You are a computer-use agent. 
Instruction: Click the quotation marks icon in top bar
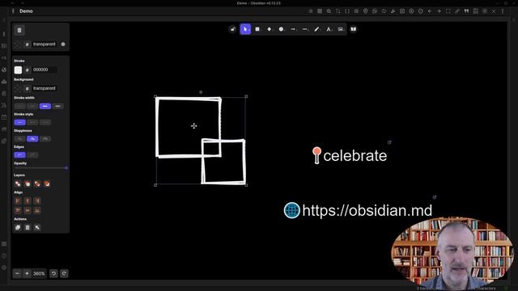(466, 11)
